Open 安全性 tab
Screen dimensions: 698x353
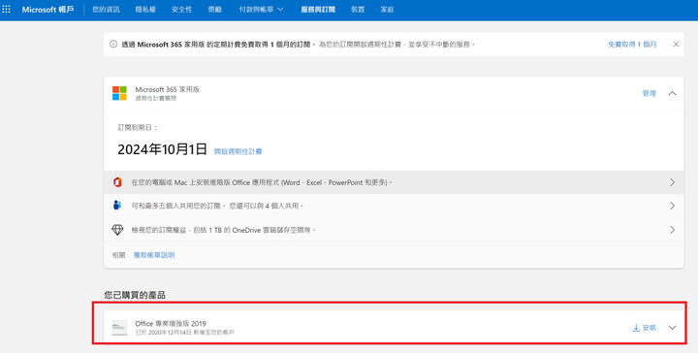point(181,10)
